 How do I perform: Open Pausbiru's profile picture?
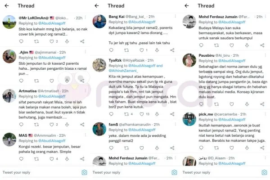189,60
